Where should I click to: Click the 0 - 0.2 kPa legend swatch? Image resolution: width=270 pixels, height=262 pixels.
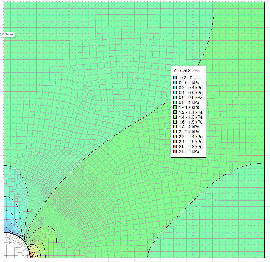175,83
